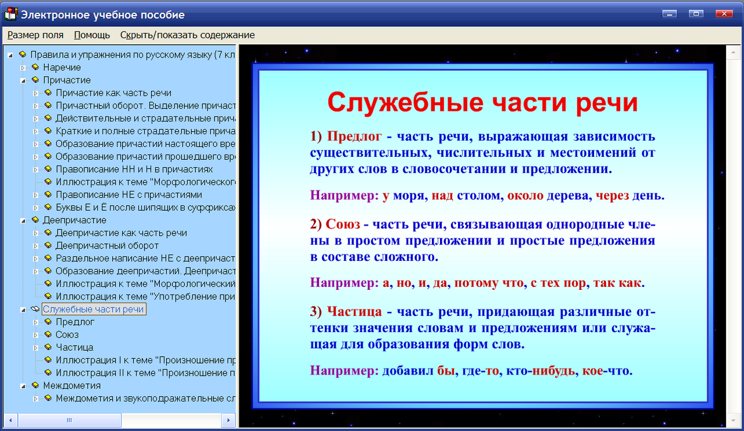Viewport: 744px width, 431px height.
Task: Click the Скрыть/показать содержание menu item
Action: pyautogui.click(x=187, y=35)
